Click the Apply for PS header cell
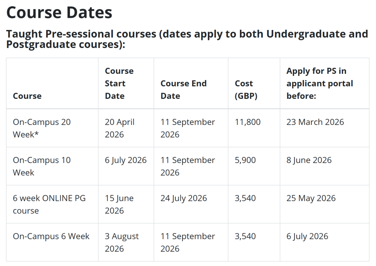The width and height of the screenshot is (376, 266). (x=320, y=83)
